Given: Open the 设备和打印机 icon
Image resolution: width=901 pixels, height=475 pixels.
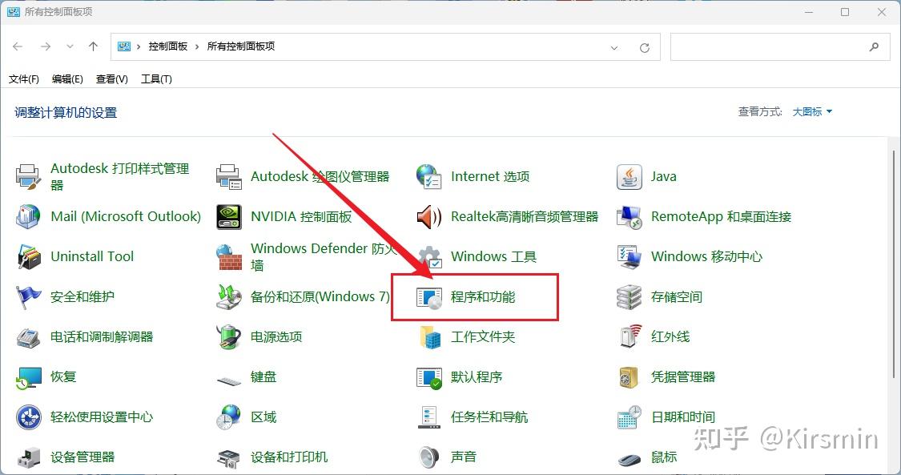Looking at the screenshot, I should coord(229,457).
